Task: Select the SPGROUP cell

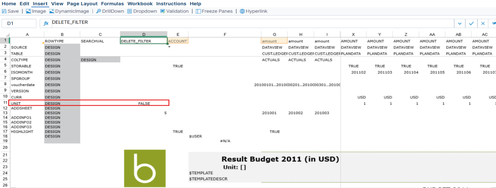Action: (27, 79)
